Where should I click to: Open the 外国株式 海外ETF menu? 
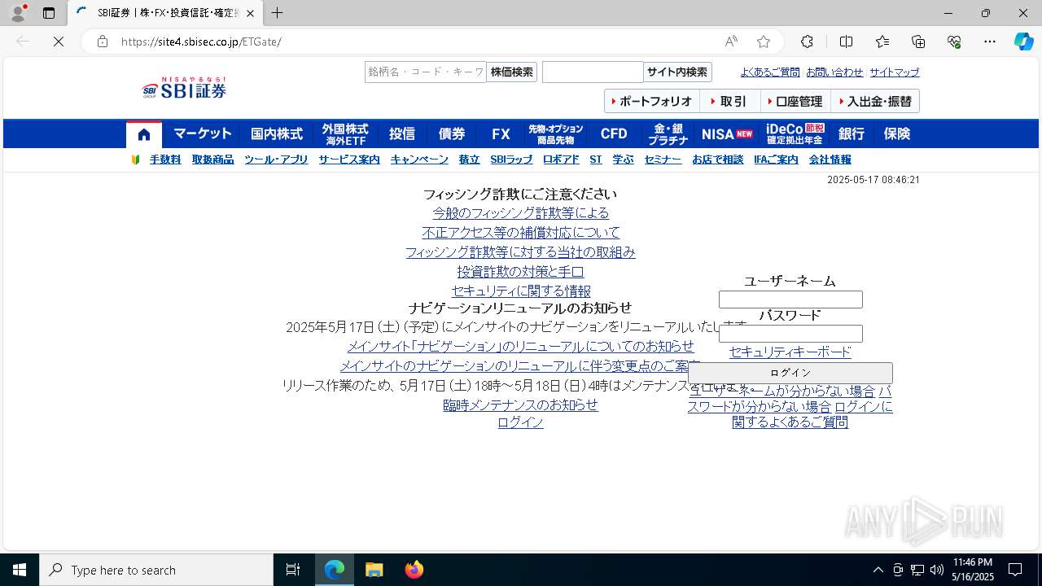345,134
